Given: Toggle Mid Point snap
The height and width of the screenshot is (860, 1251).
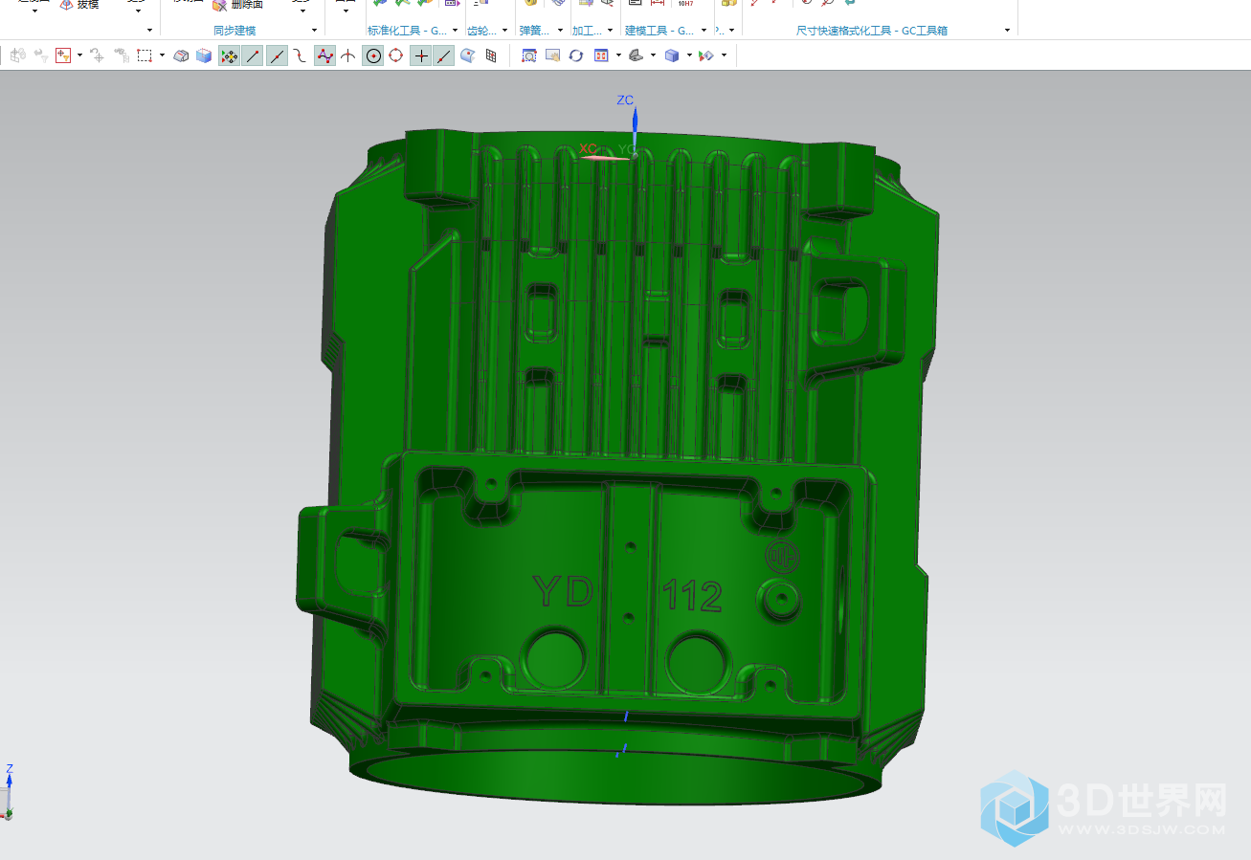Looking at the screenshot, I should (x=277, y=55).
